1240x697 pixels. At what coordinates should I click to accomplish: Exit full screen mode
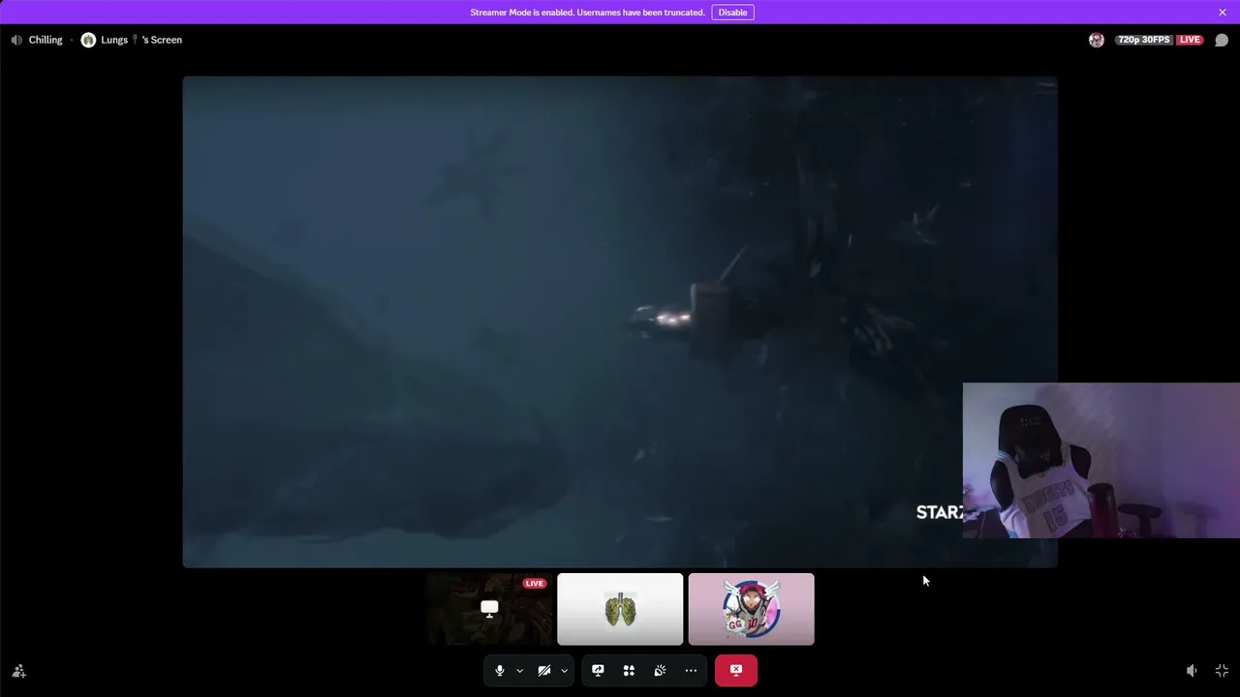tap(1222, 671)
